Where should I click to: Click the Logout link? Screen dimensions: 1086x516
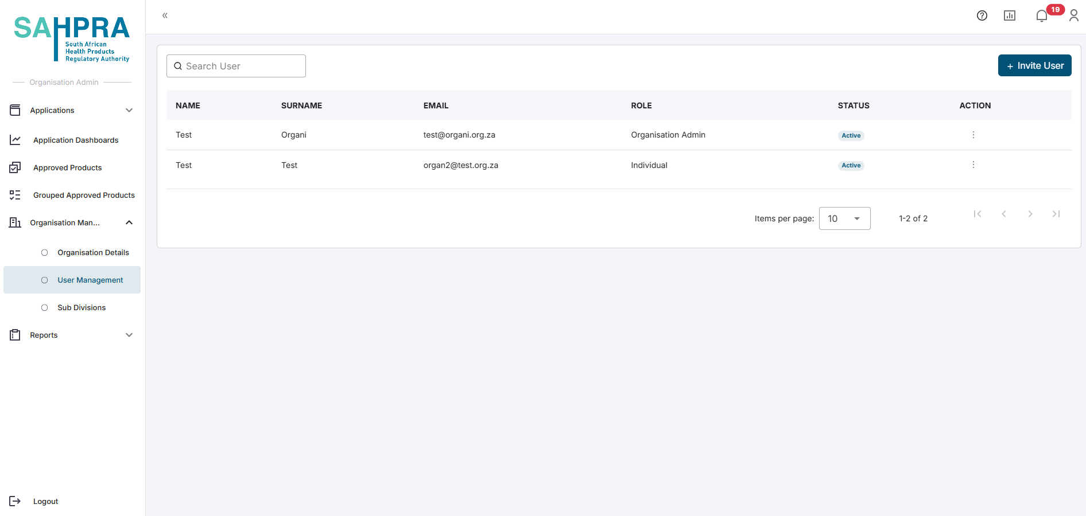coord(45,502)
